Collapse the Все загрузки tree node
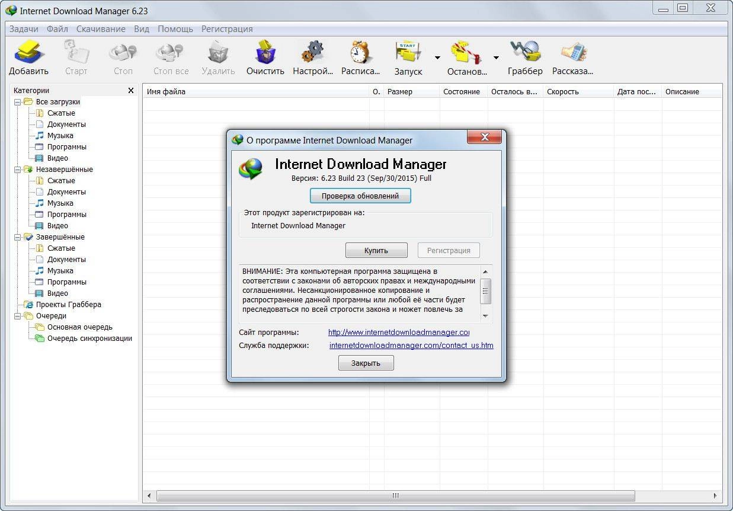 point(17,102)
